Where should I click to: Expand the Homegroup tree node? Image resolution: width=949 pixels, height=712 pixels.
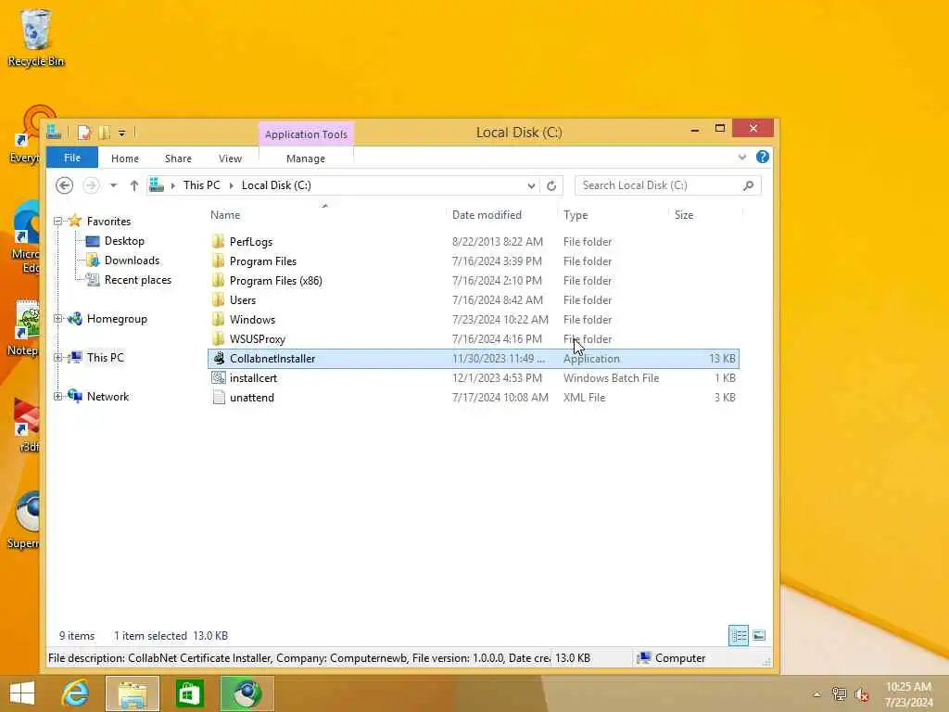(58, 319)
